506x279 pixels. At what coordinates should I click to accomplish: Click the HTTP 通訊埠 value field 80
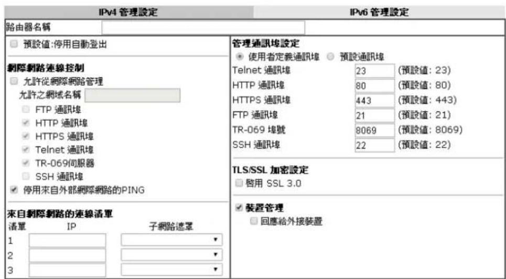pyautogui.click(x=375, y=85)
